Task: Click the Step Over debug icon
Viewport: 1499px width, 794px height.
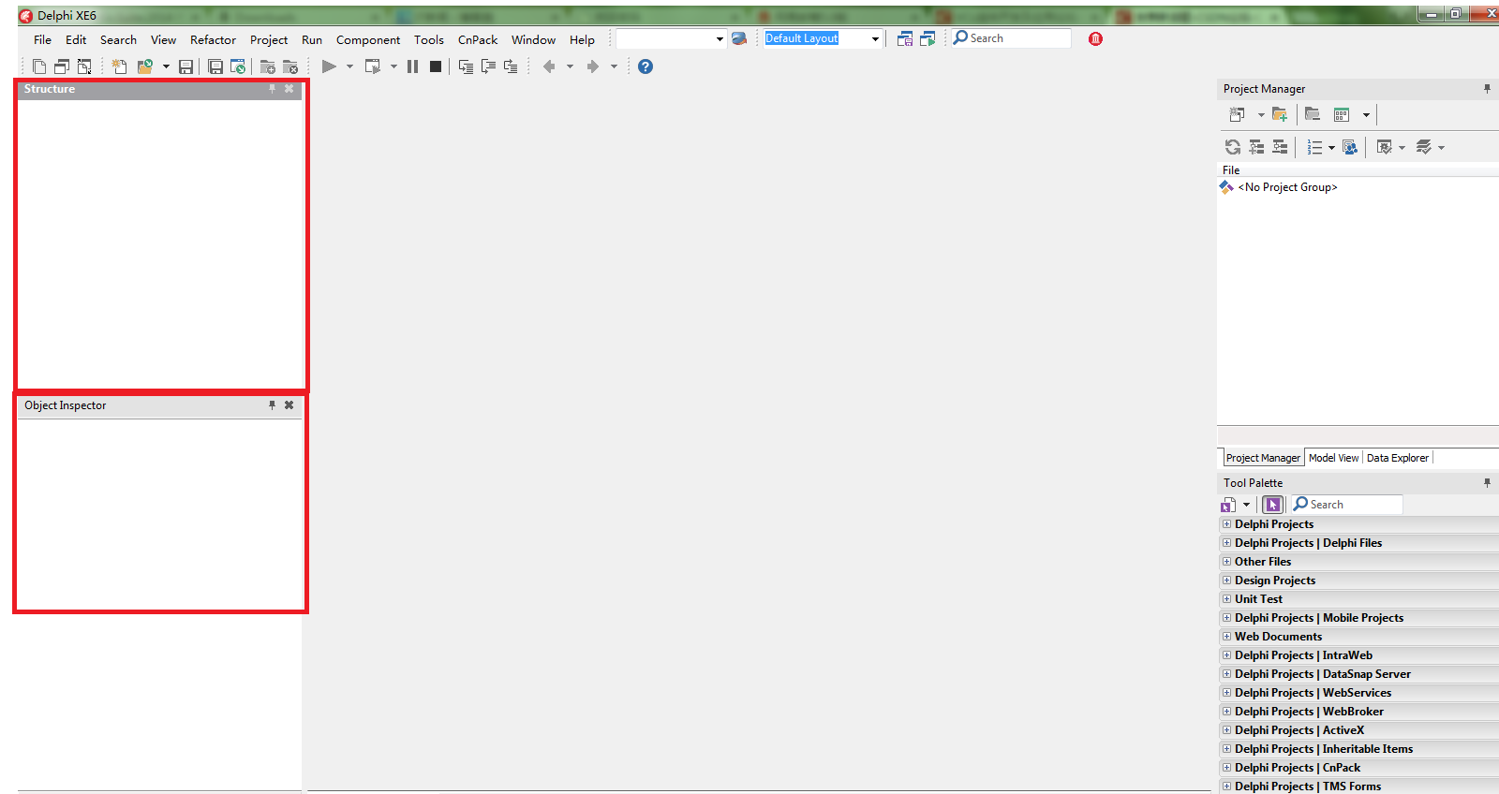Action: tap(488, 66)
